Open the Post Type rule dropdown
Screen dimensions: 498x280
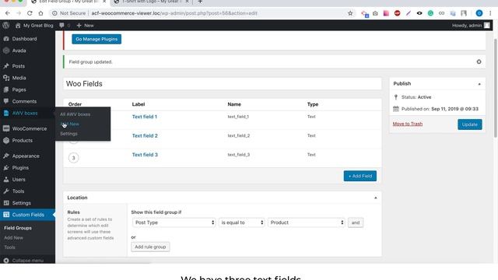point(174,222)
